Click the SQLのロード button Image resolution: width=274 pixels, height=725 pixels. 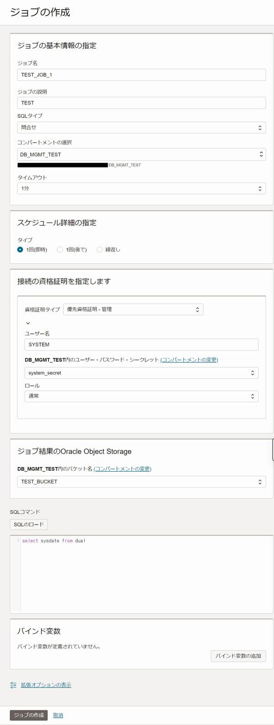pyautogui.click(x=29, y=525)
